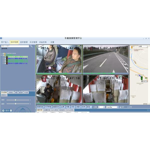
Task: Click the zoom-out minus icon beside 缩放
Action: point(11,110)
